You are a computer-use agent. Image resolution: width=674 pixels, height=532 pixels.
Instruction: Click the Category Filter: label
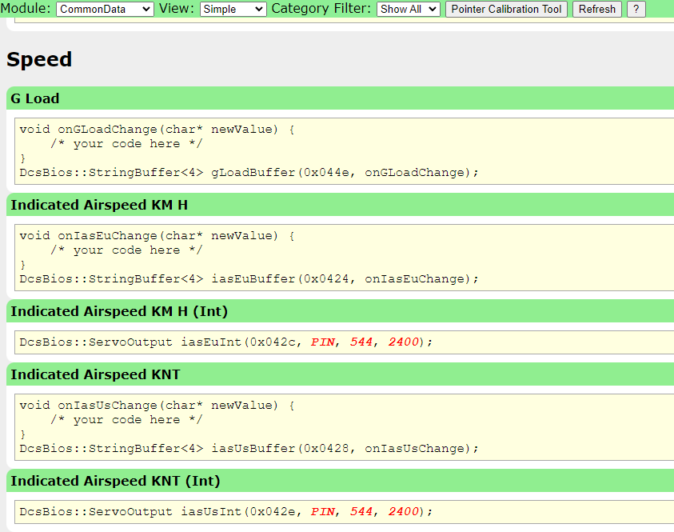click(321, 9)
